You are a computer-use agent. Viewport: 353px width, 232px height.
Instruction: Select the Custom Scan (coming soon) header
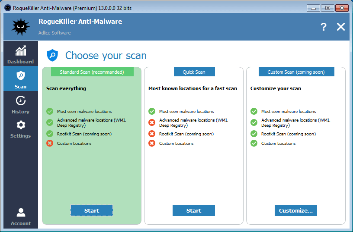[296, 72]
